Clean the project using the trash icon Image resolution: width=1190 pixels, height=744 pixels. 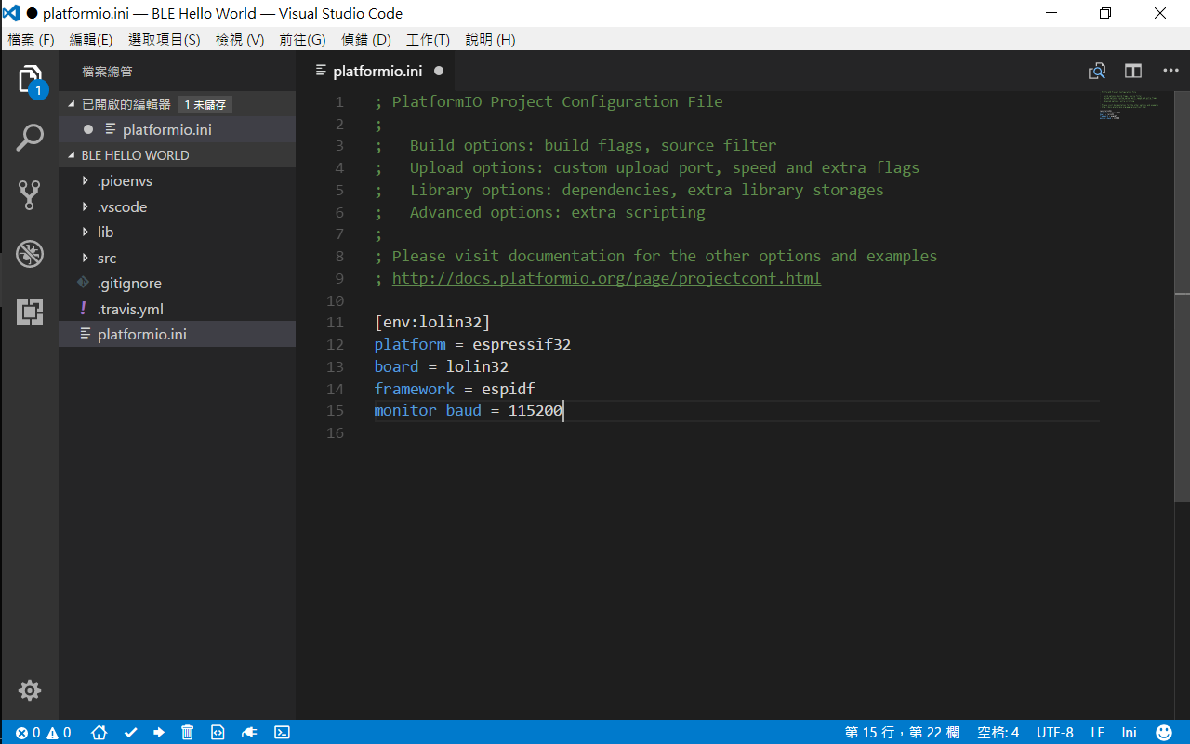tap(187, 732)
